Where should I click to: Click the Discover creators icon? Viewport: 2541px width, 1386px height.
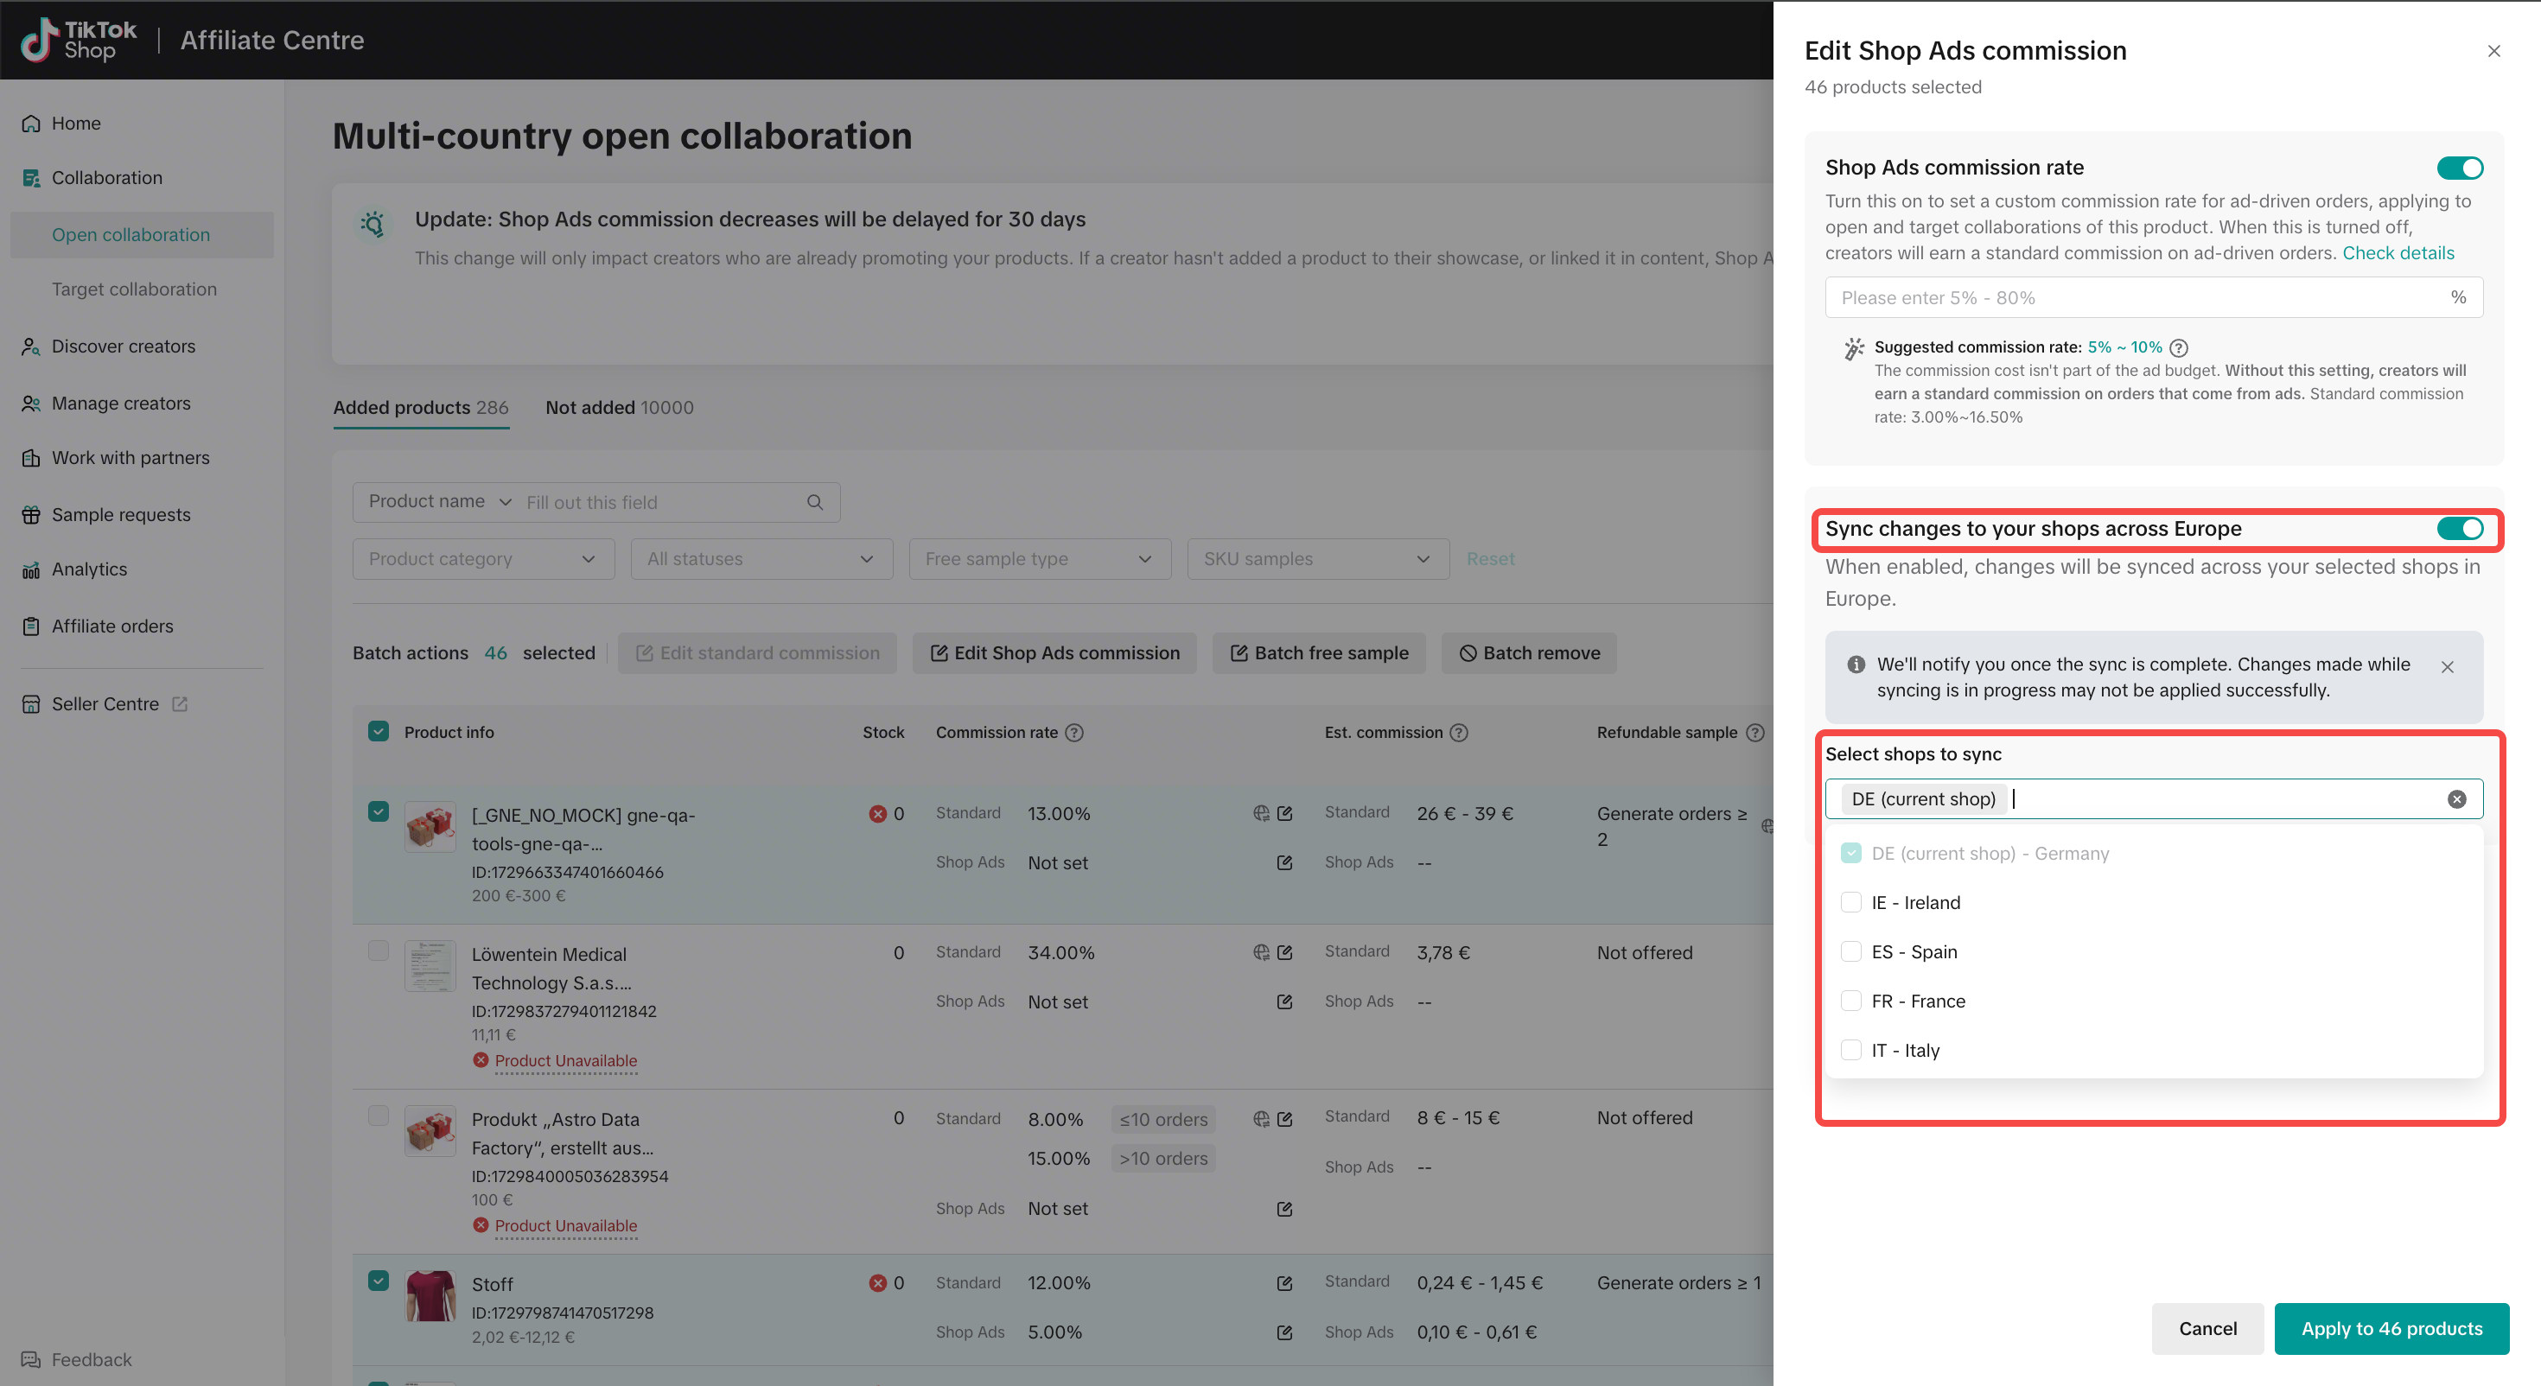(32, 346)
